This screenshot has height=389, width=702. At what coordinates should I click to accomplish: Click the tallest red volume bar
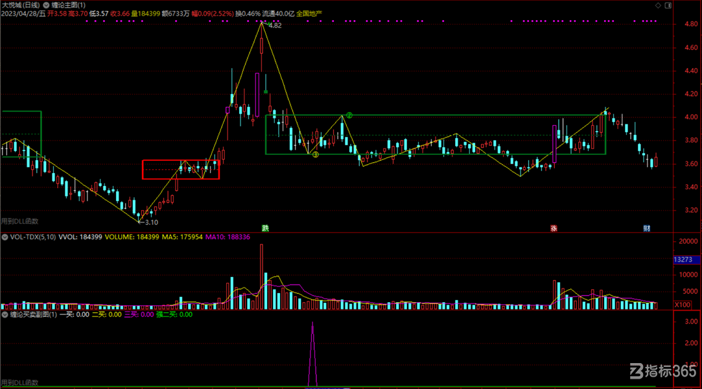point(261,277)
